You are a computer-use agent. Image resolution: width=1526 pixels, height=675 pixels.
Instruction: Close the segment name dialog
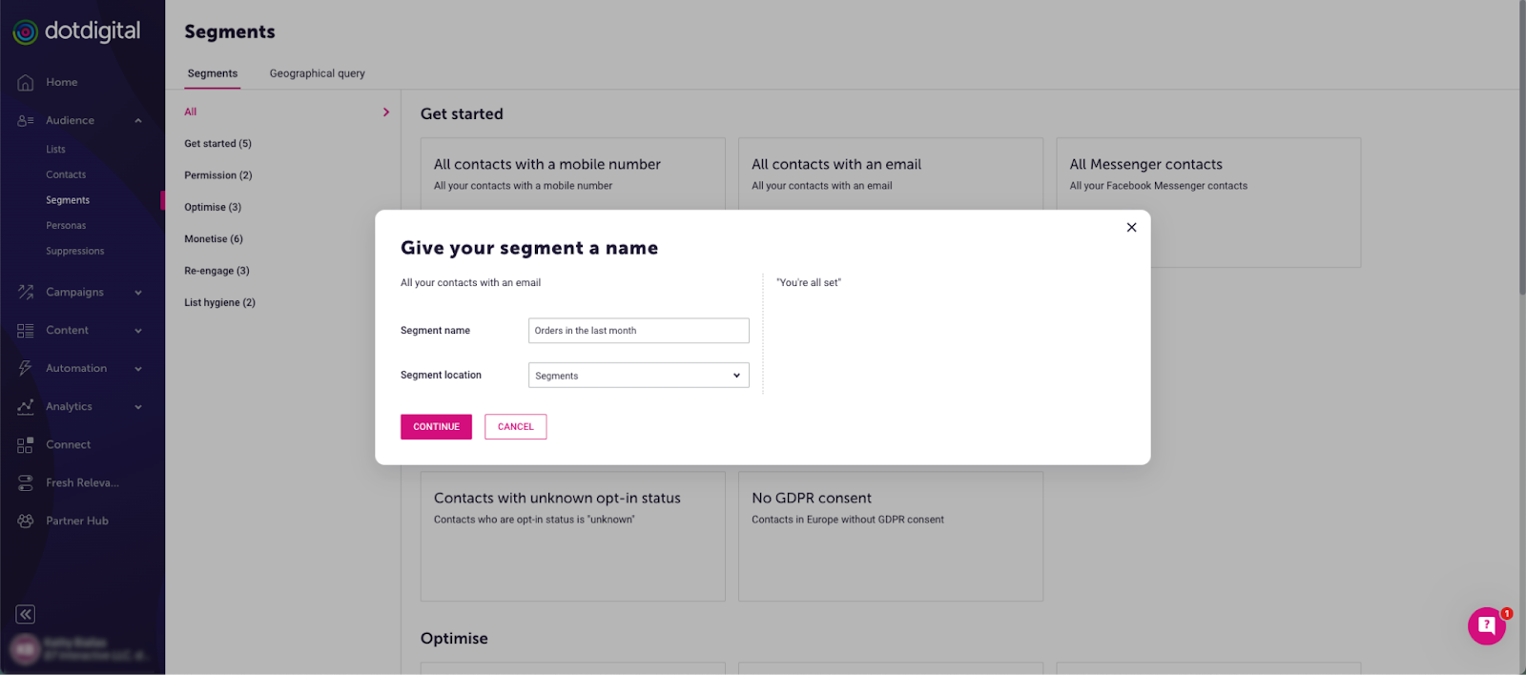1131,228
